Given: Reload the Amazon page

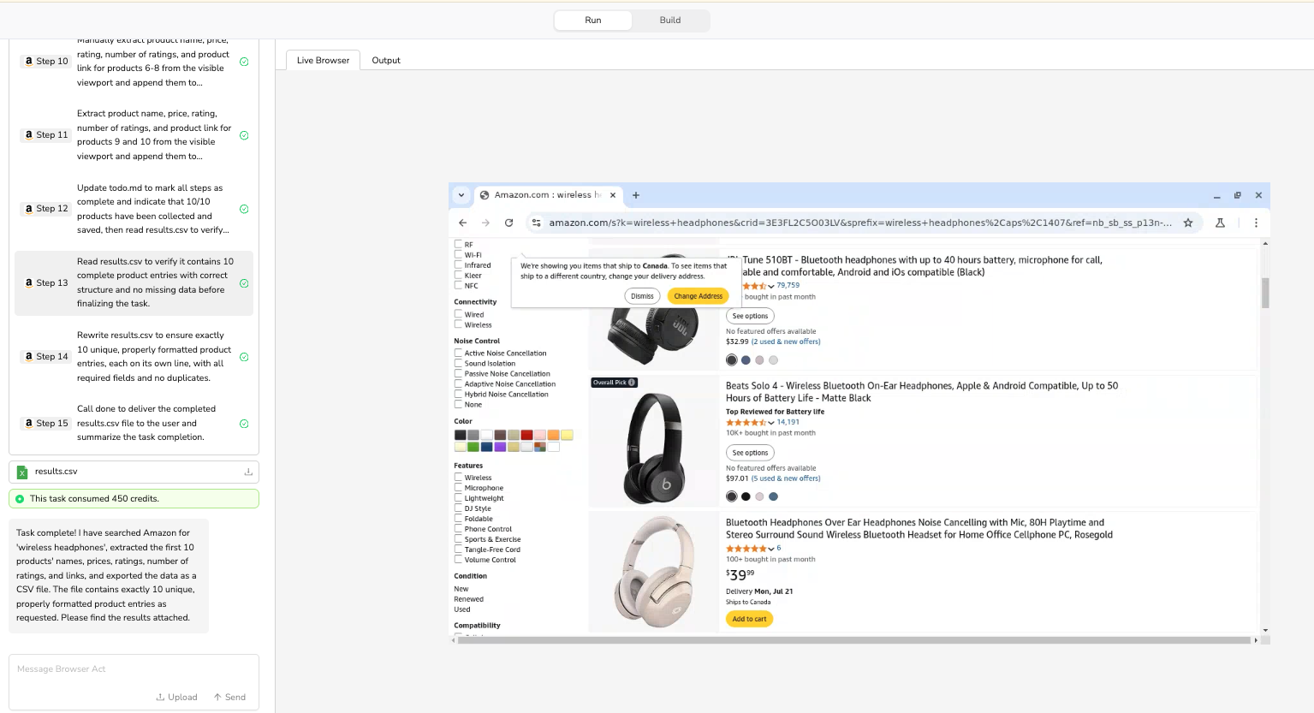Looking at the screenshot, I should [508, 223].
